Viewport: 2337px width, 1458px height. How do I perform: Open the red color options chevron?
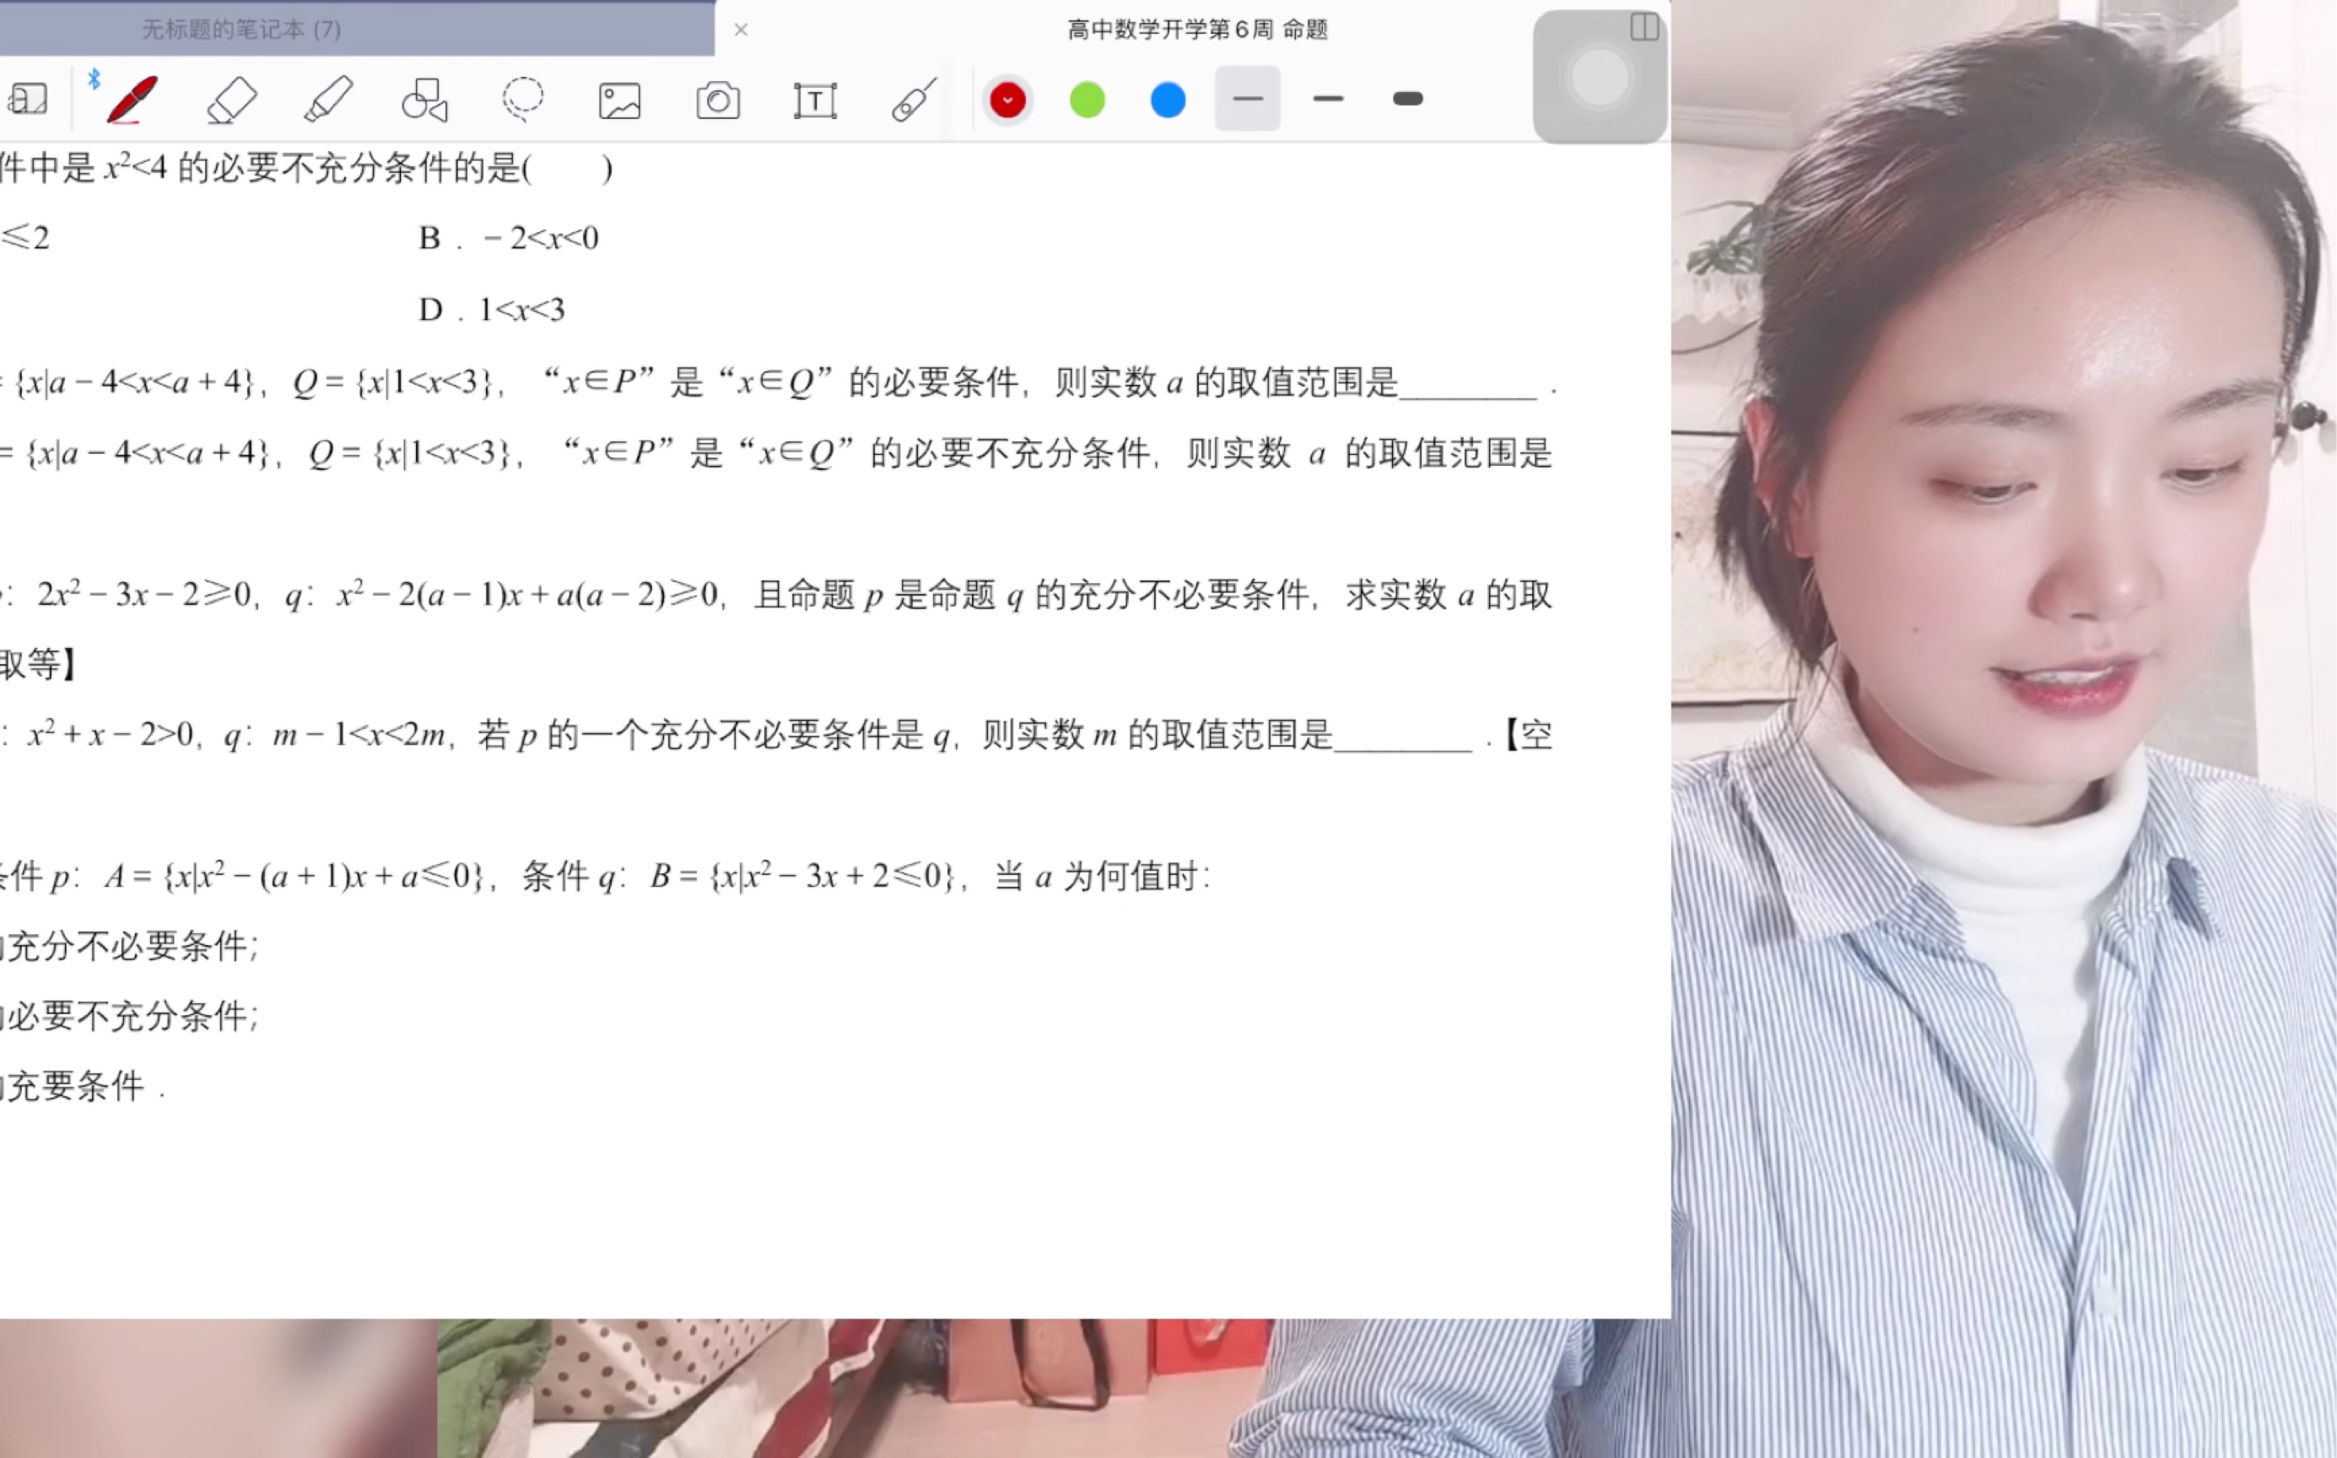1008,100
